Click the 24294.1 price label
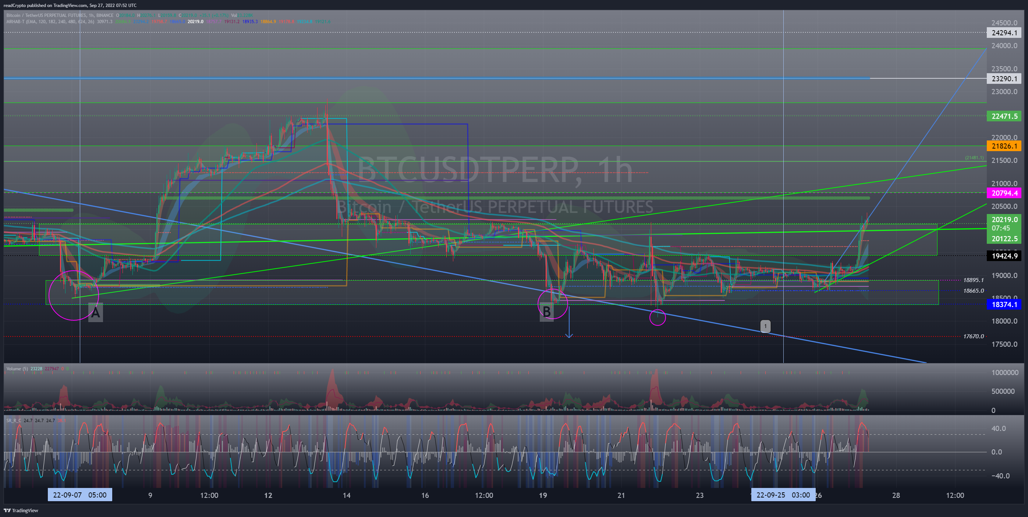 pyautogui.click(x=1004, y=33)
